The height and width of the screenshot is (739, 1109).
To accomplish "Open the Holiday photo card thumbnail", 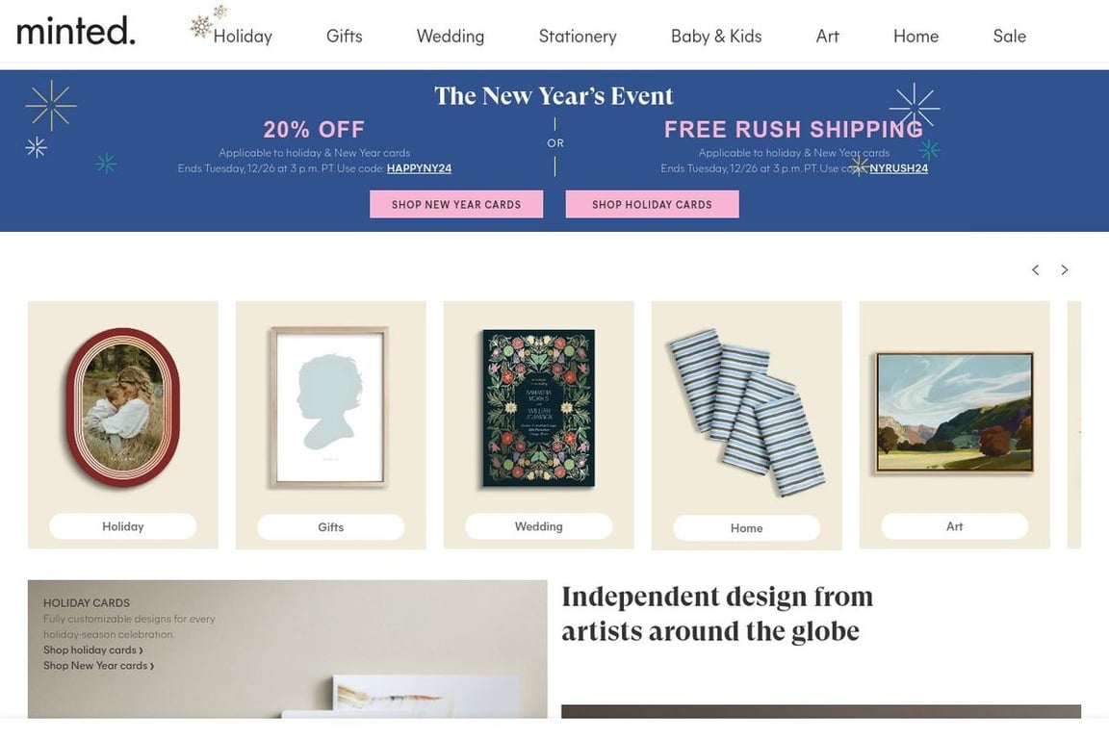I will pos(122,407).
